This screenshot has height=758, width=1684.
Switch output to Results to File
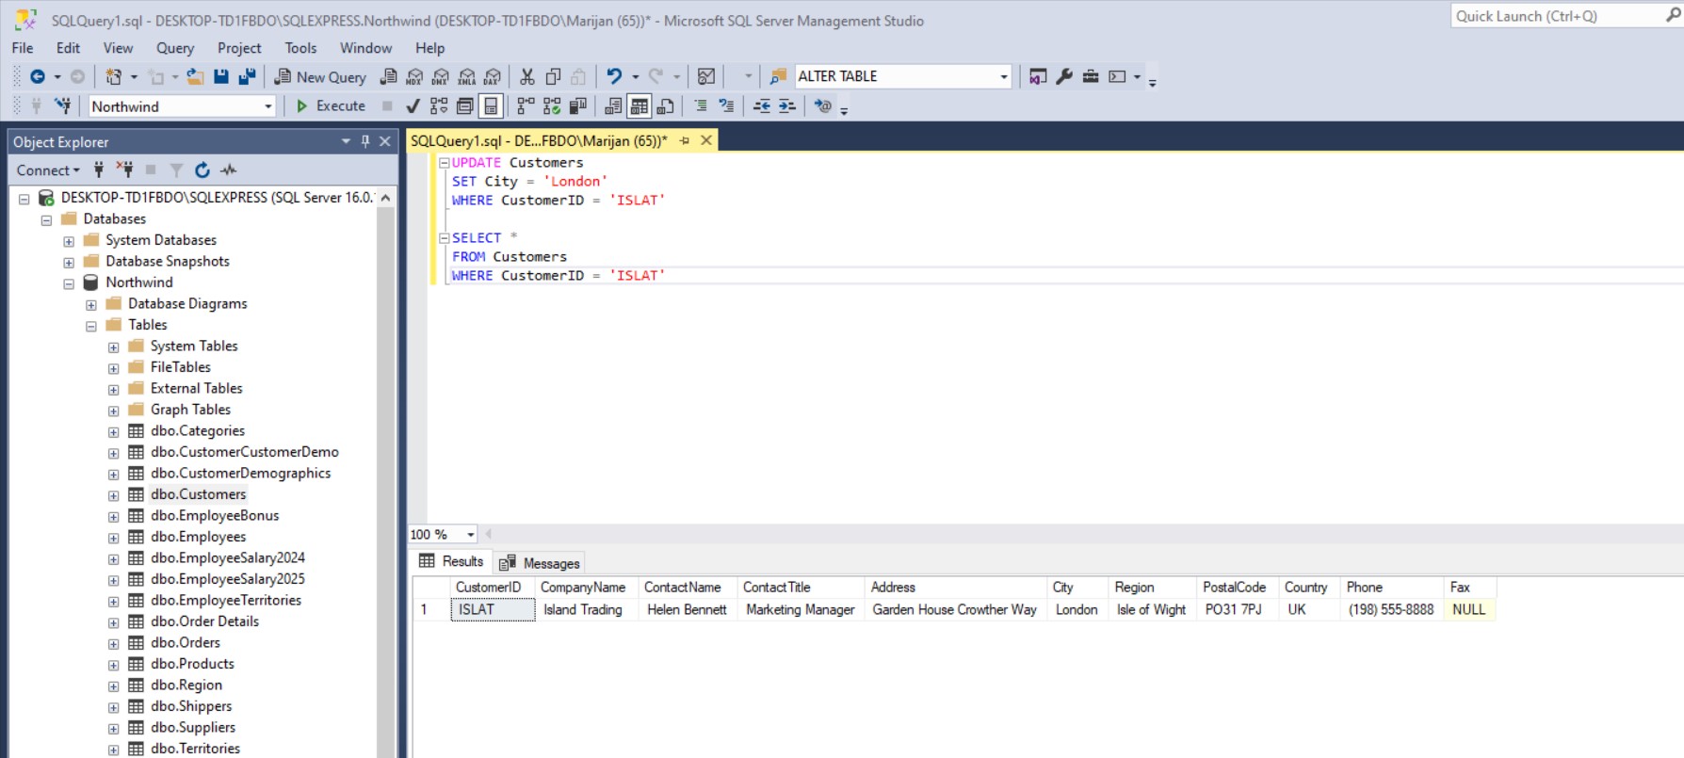coord(665,106)
